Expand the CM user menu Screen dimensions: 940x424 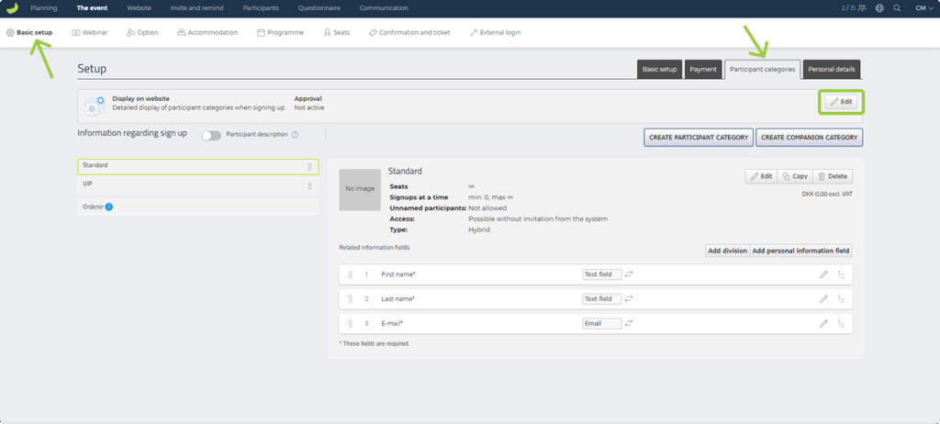923,7
